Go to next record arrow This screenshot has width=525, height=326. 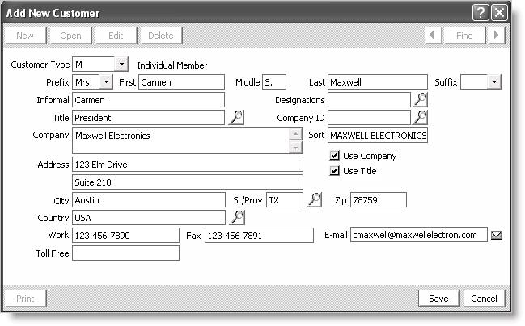[496, 35]
